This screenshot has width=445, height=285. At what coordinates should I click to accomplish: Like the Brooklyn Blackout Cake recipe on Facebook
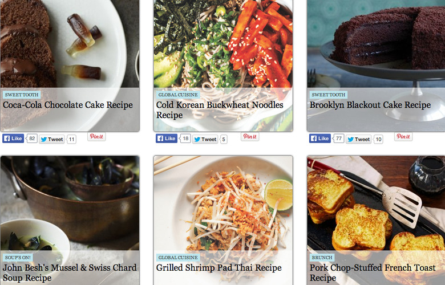pyautogui.click(x=320, y=139)
